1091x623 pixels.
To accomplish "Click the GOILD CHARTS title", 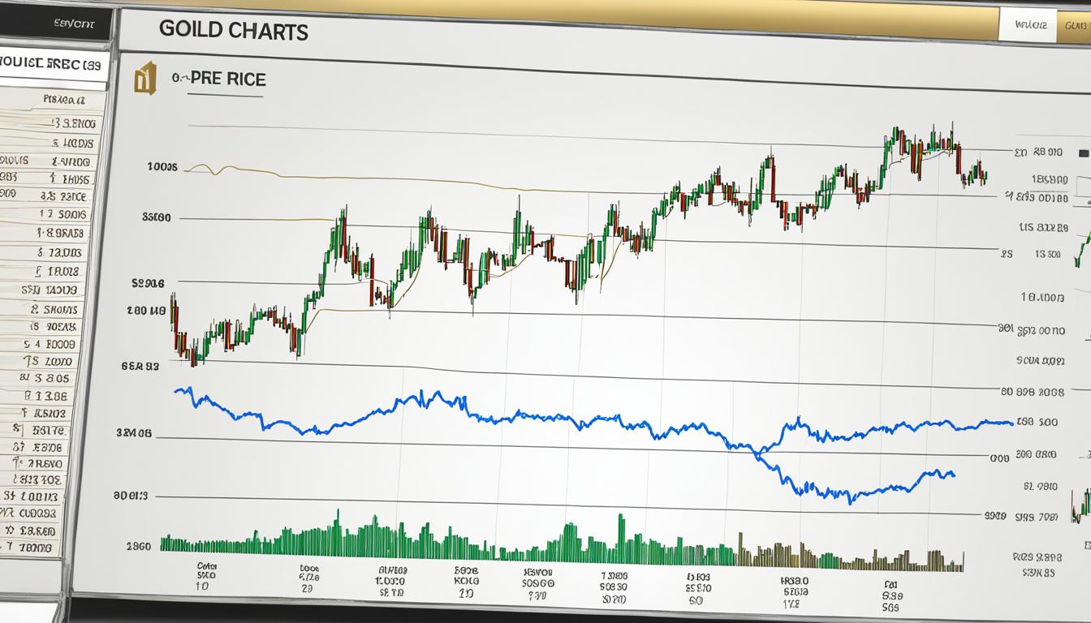I will tap(234, 32).
